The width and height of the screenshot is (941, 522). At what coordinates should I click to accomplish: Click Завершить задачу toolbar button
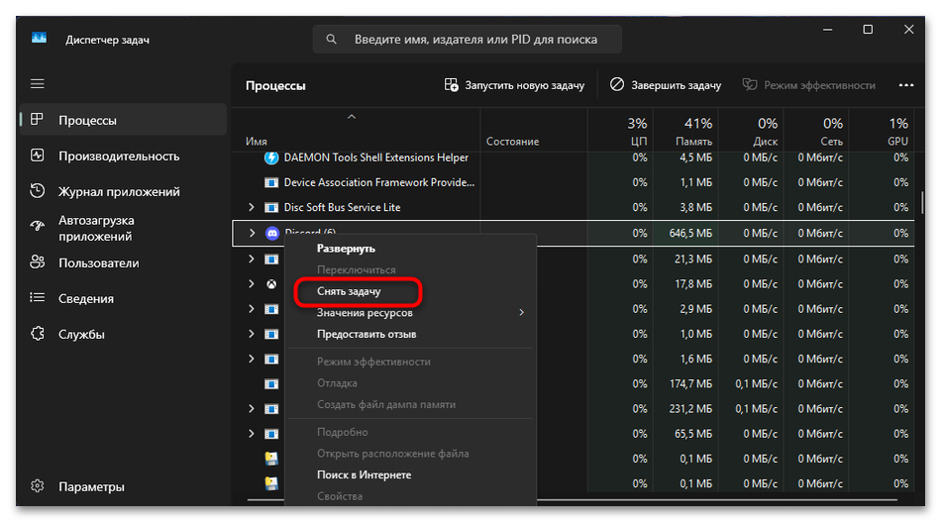[x=667, y=85]
